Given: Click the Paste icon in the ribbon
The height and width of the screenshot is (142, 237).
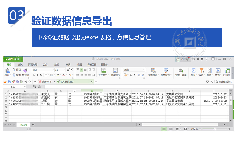Looking at the screenshot, I should [x=7, y=71].
